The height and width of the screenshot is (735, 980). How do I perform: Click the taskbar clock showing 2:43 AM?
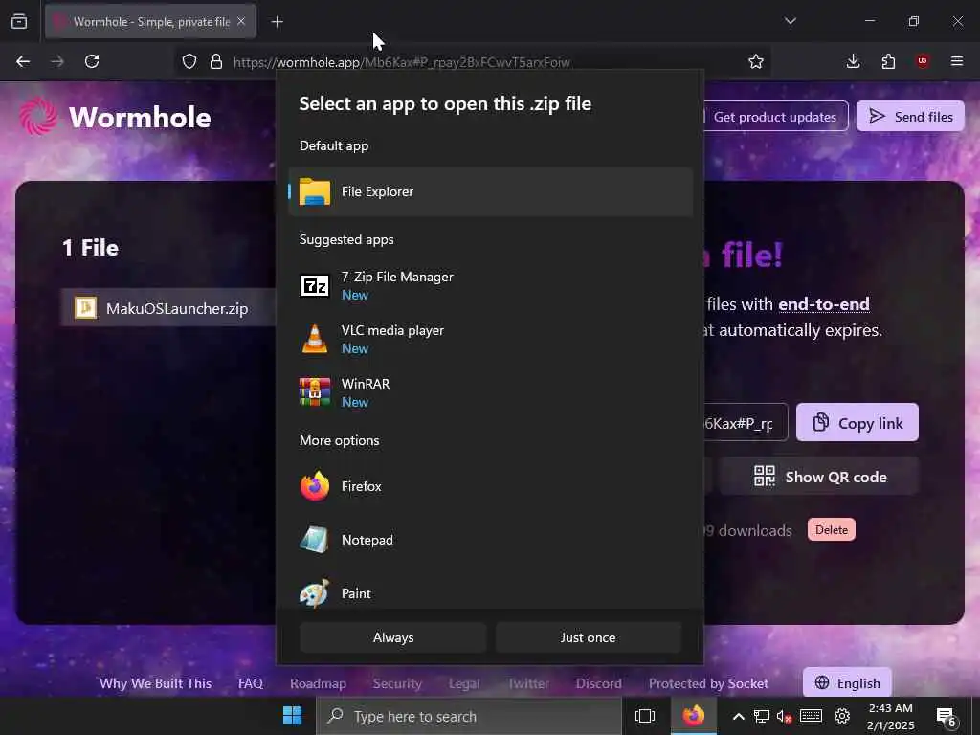[891, 716]
